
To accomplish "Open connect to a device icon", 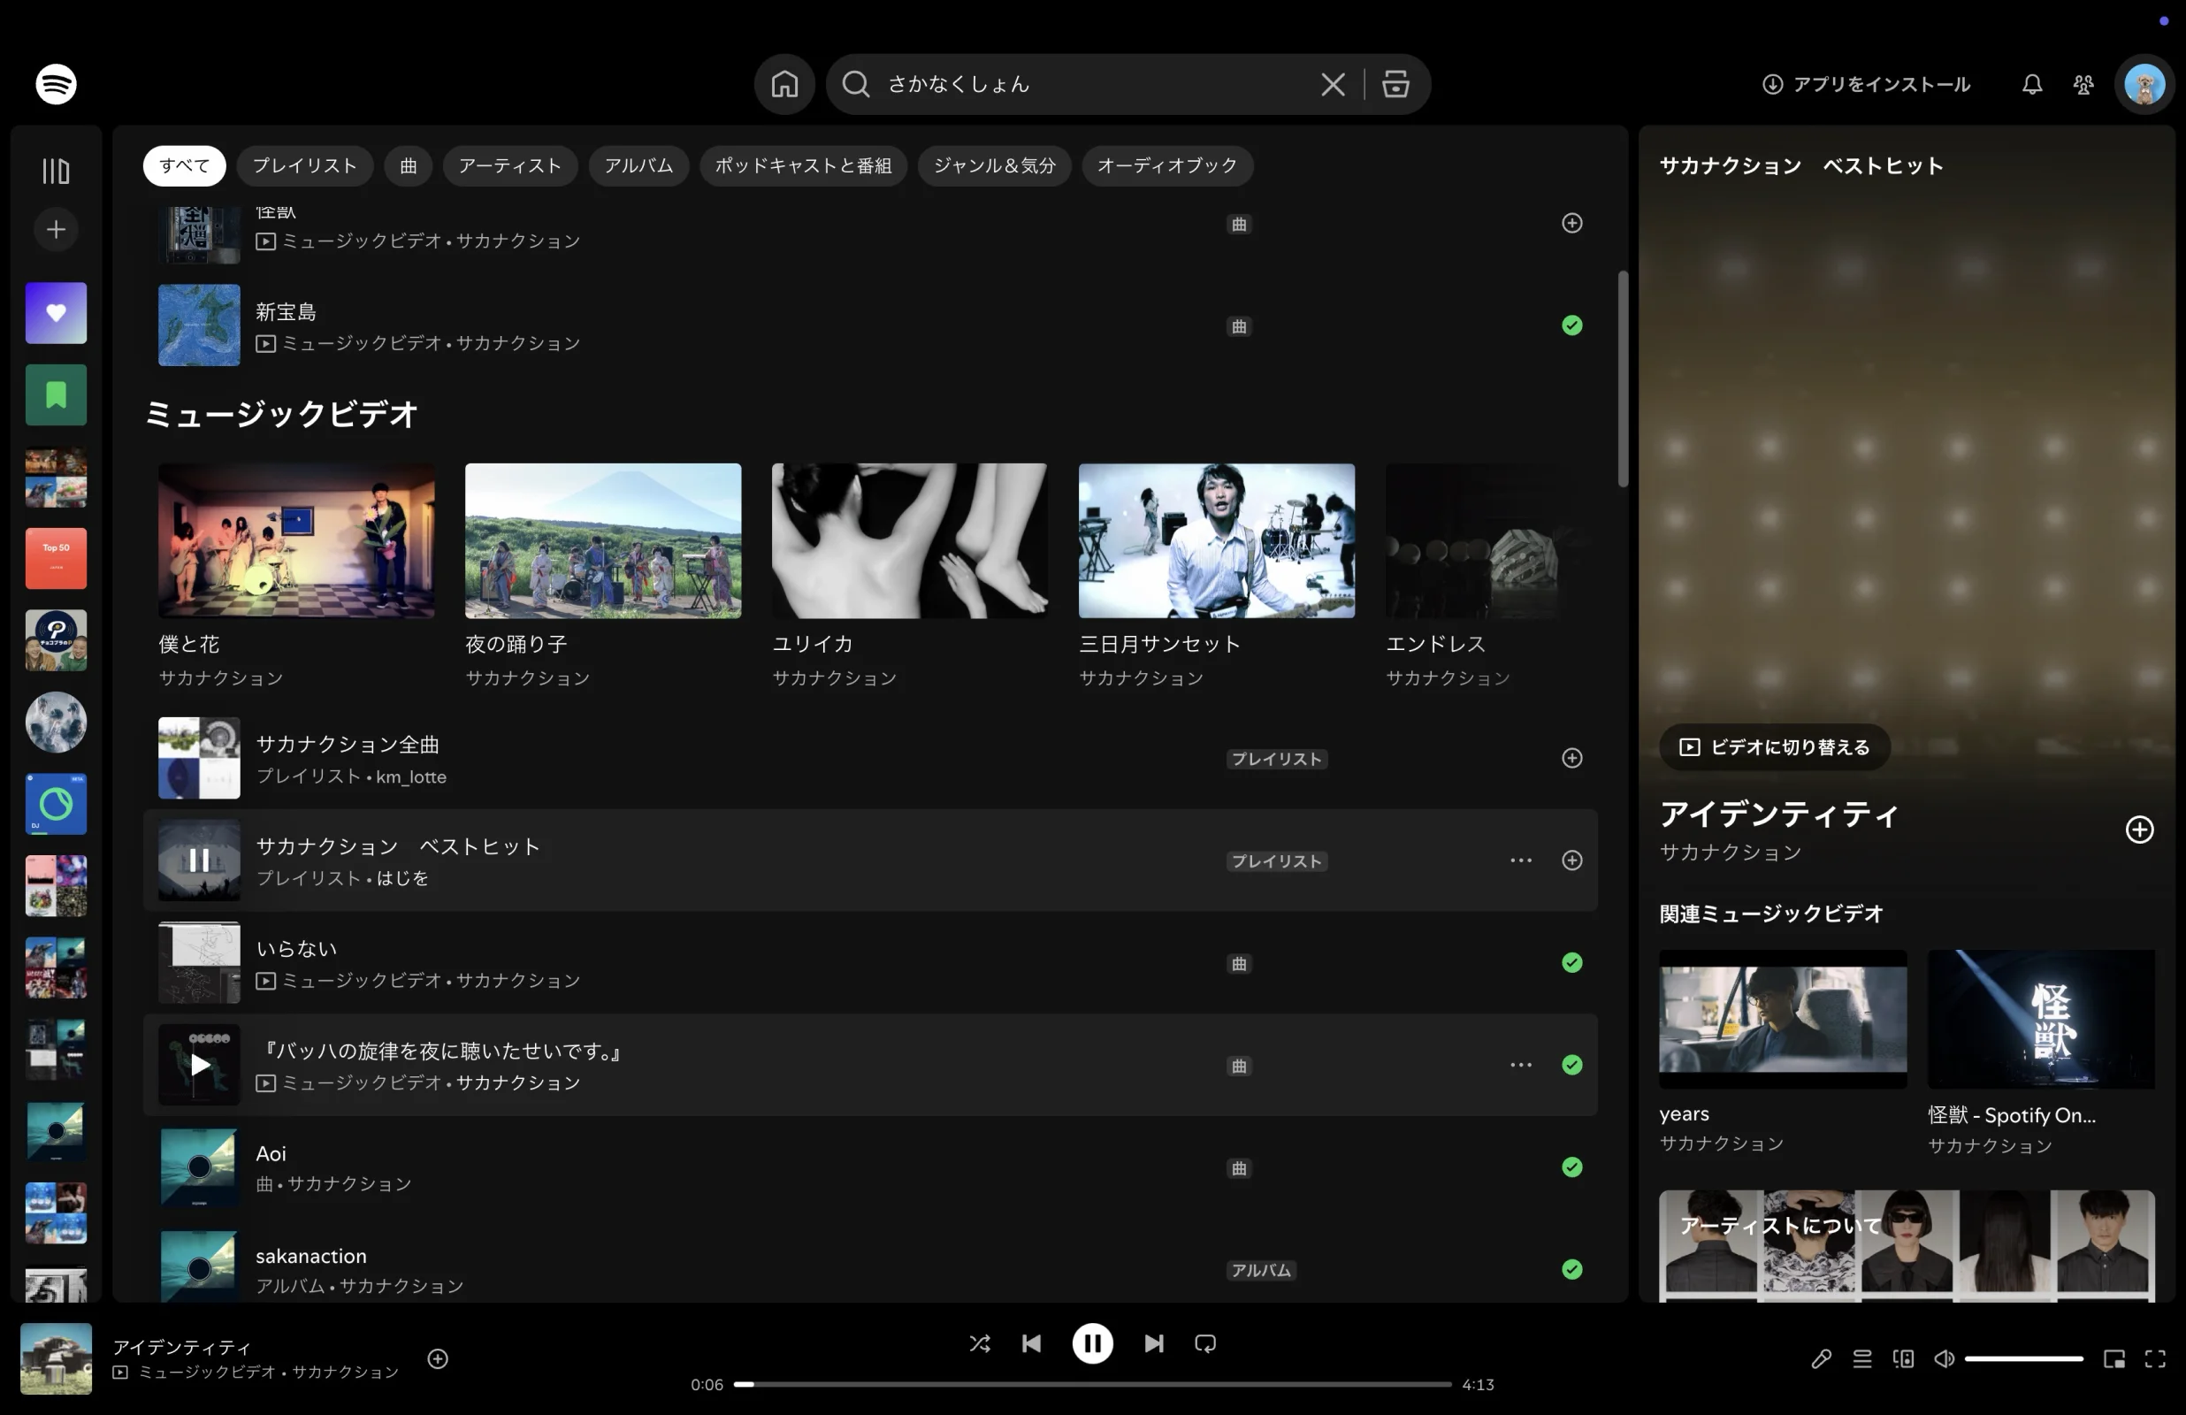I will (1903, 1358).
